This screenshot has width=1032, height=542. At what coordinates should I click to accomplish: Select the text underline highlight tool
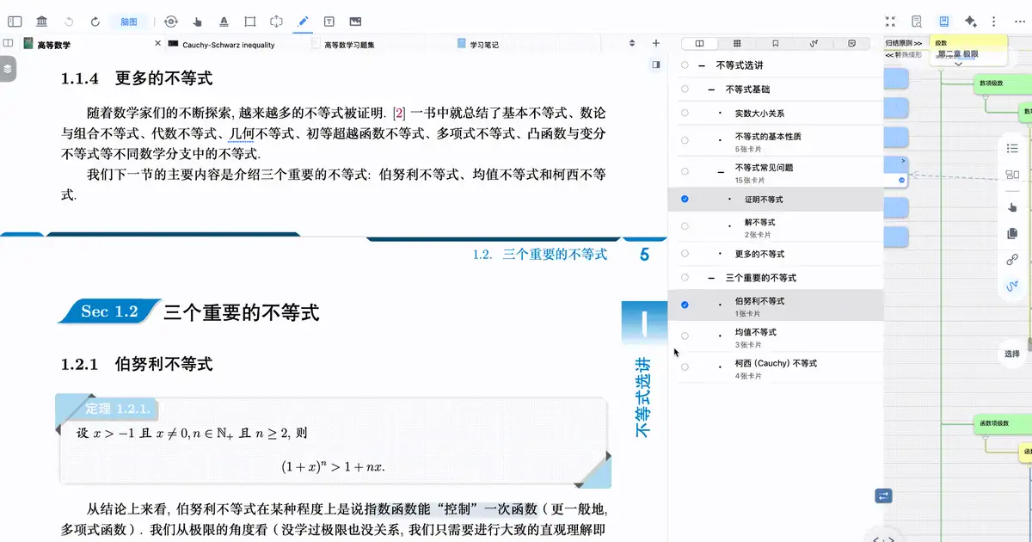pyautogui.click(x=224, y=22)
